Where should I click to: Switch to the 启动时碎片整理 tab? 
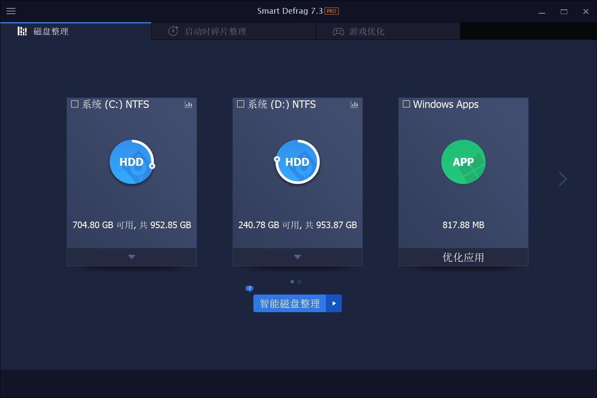tap(234, 31)
